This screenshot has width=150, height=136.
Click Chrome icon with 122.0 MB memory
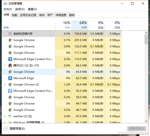10,46
